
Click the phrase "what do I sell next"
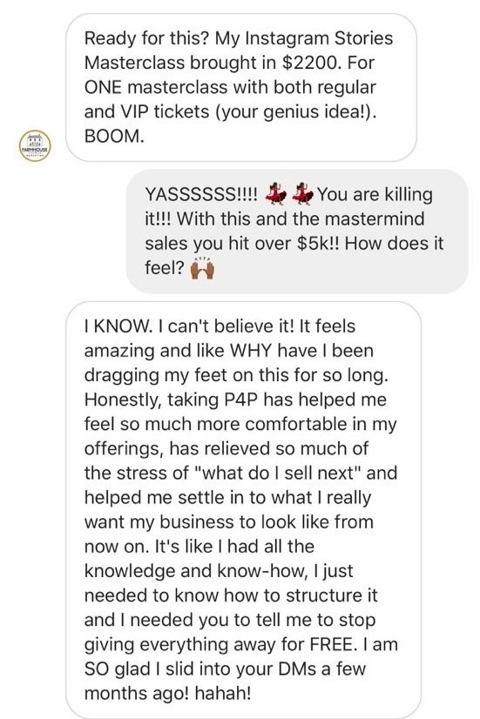tap(279, 473)
